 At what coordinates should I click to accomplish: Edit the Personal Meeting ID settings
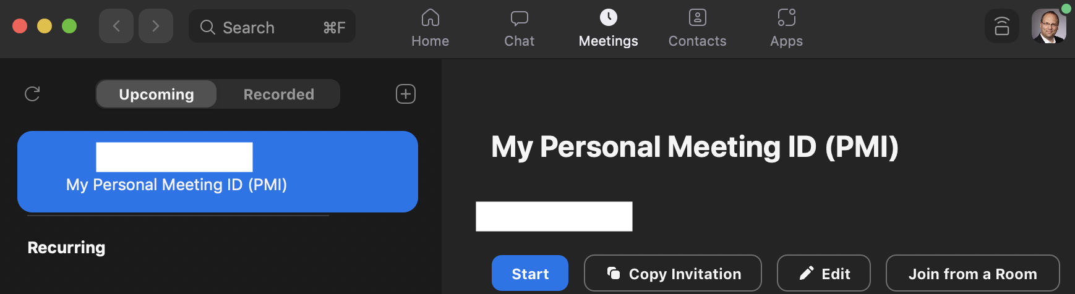(824, 273)
